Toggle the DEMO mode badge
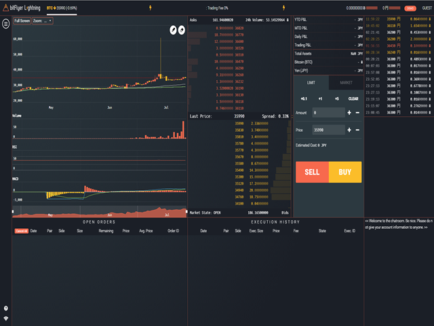Screen dimensions: 434x326 click(x=410, y=7)
